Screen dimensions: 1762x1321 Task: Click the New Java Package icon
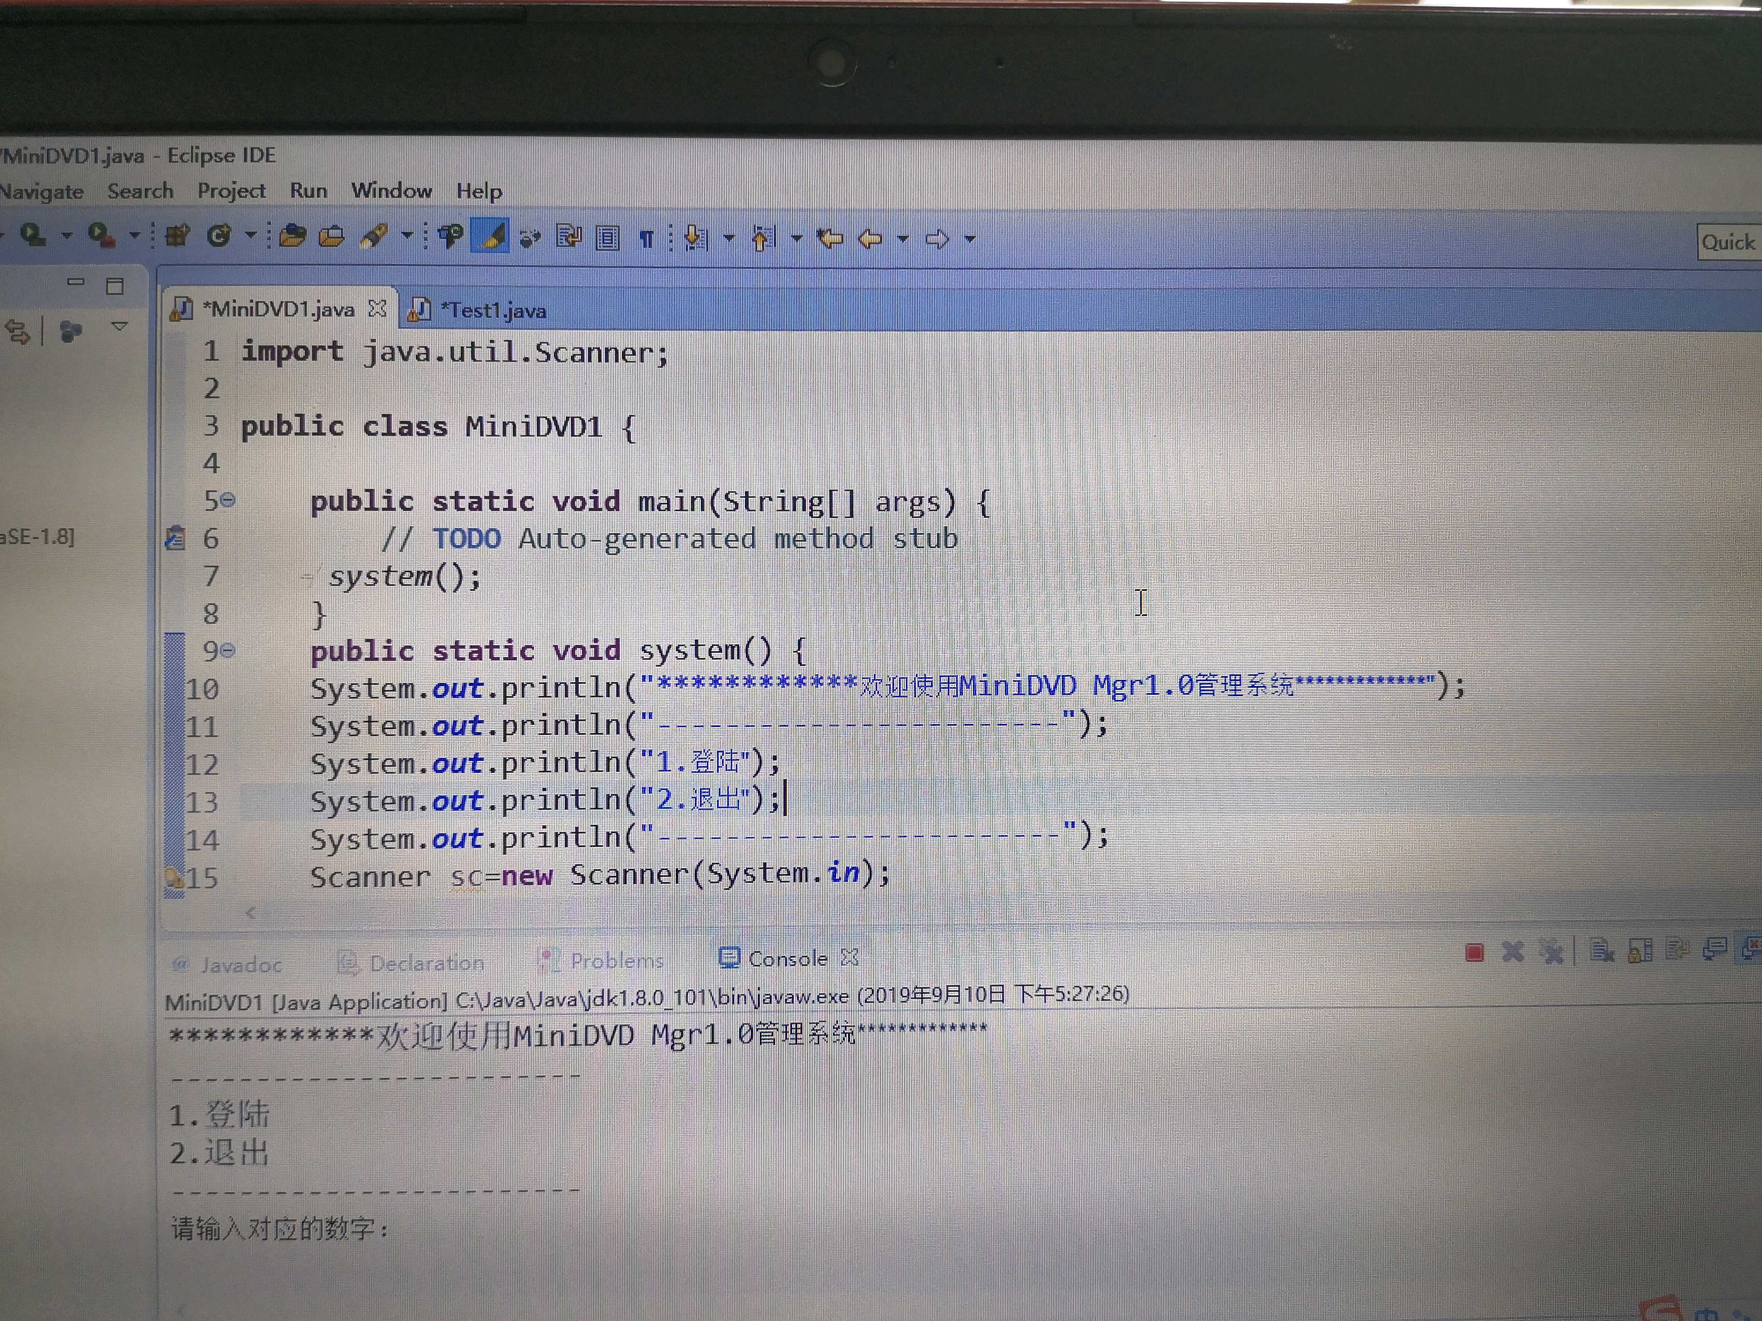[178, 236]
